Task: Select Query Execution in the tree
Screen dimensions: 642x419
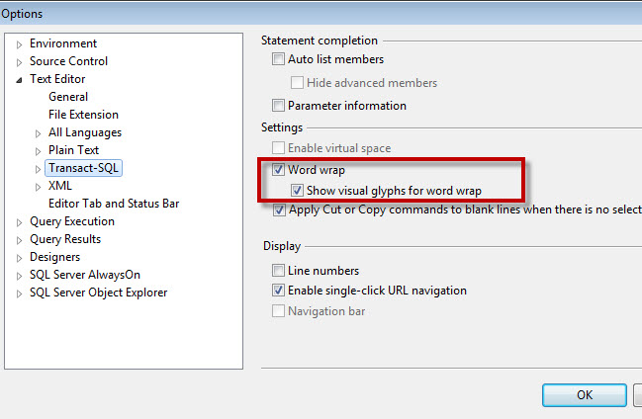Action: (x=72, y=221)
